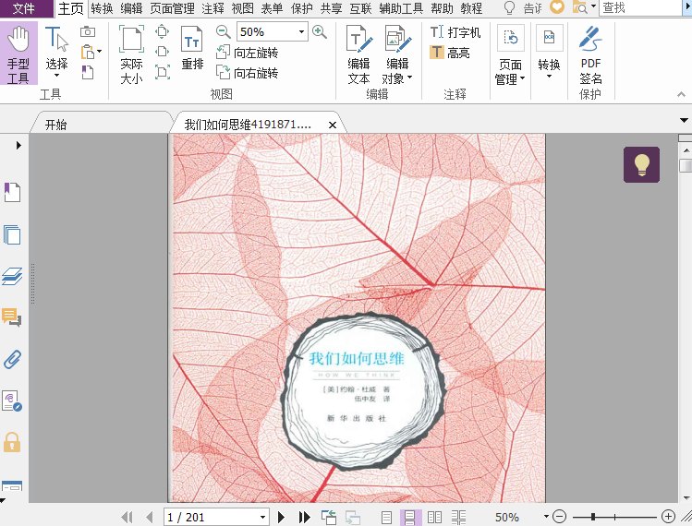
Task: Rotate view left (向左旋转)
Action: click(x=248, y=53)
